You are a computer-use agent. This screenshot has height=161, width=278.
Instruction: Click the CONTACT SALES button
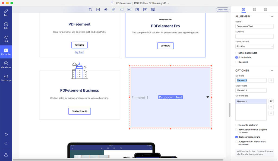point(80,111)
